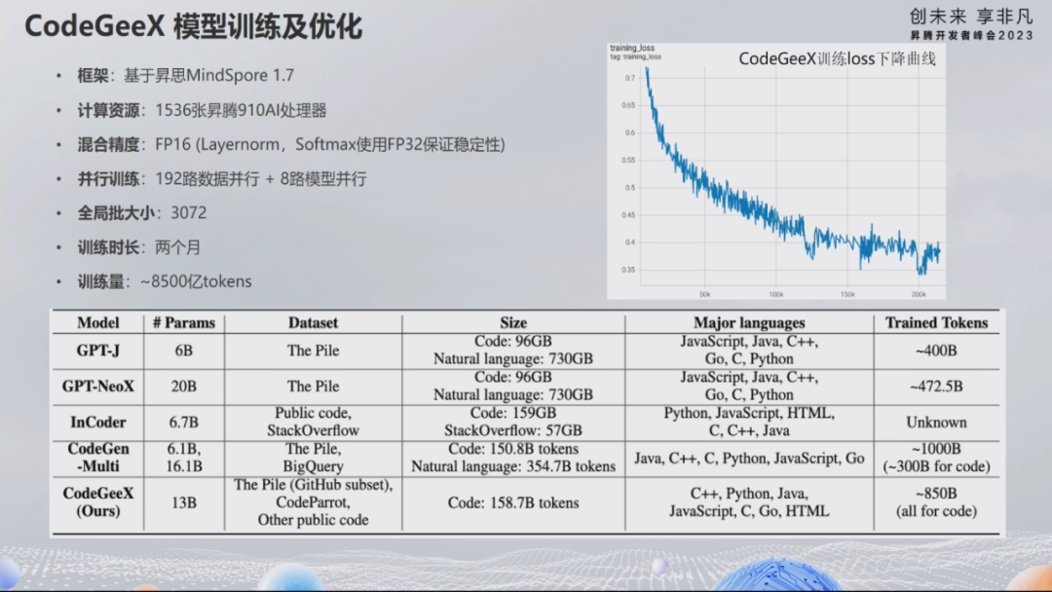Click the 'training_loss' chart label

pos(632,49)
